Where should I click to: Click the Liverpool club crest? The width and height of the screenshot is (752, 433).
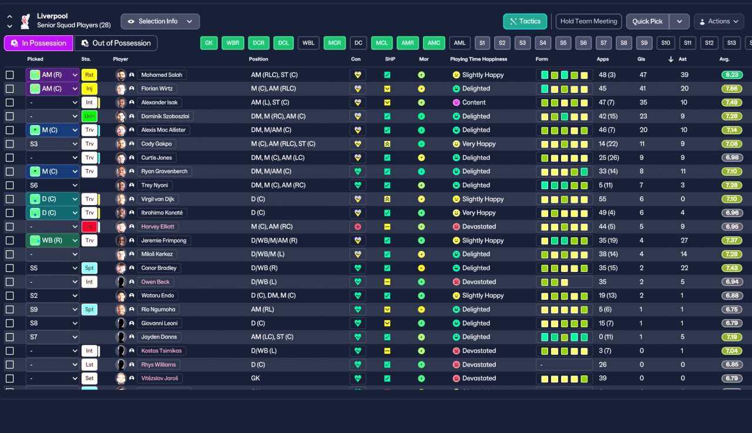click(x=25, y=21)
